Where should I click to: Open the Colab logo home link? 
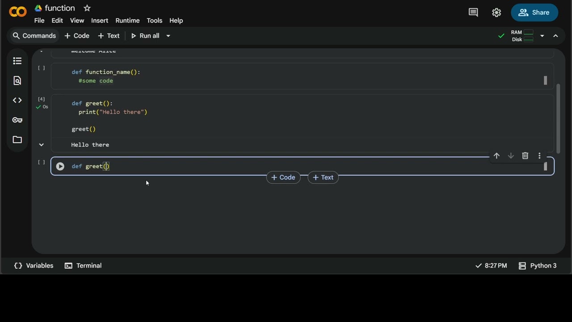point(18,12)
